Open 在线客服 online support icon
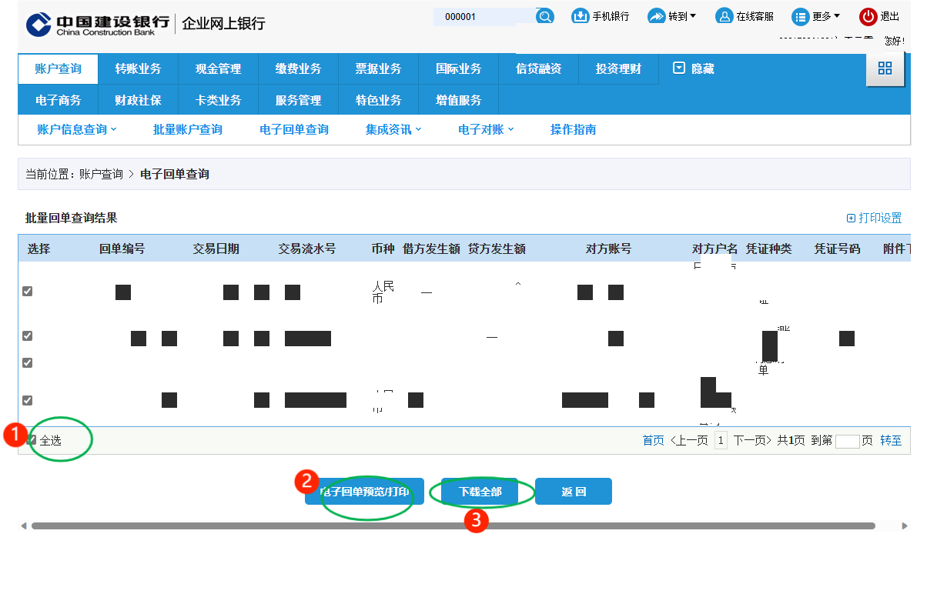 (724, 16)
